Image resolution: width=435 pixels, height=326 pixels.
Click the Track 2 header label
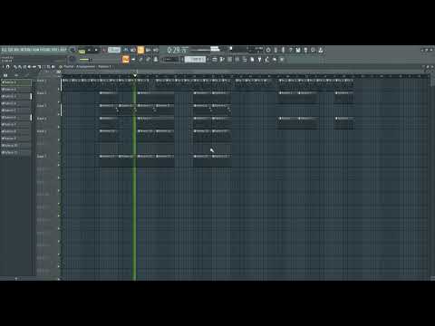(42, 93)
